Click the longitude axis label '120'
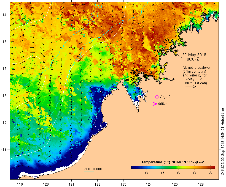This screenshot has height=187, width=226. click(46, 185)
